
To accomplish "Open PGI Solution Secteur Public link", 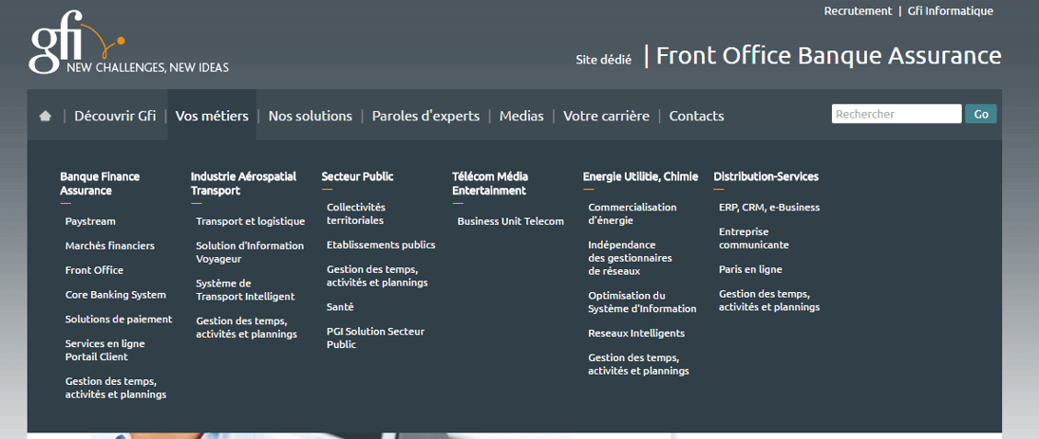I will coord(375,338).
